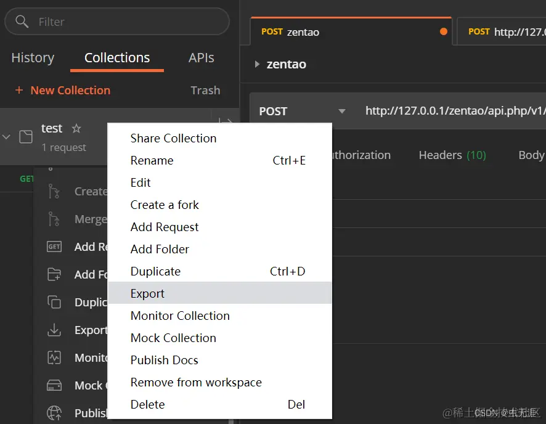Select Share Collection from context menu
The height and width of the screenshot is (424, 546).
[x=220, y=138]
